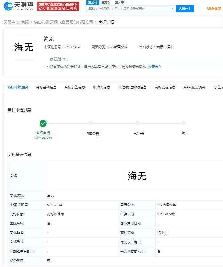Switch to the 查老板 search tab
This screenshot has height=267, width=223.
point(106,2)
